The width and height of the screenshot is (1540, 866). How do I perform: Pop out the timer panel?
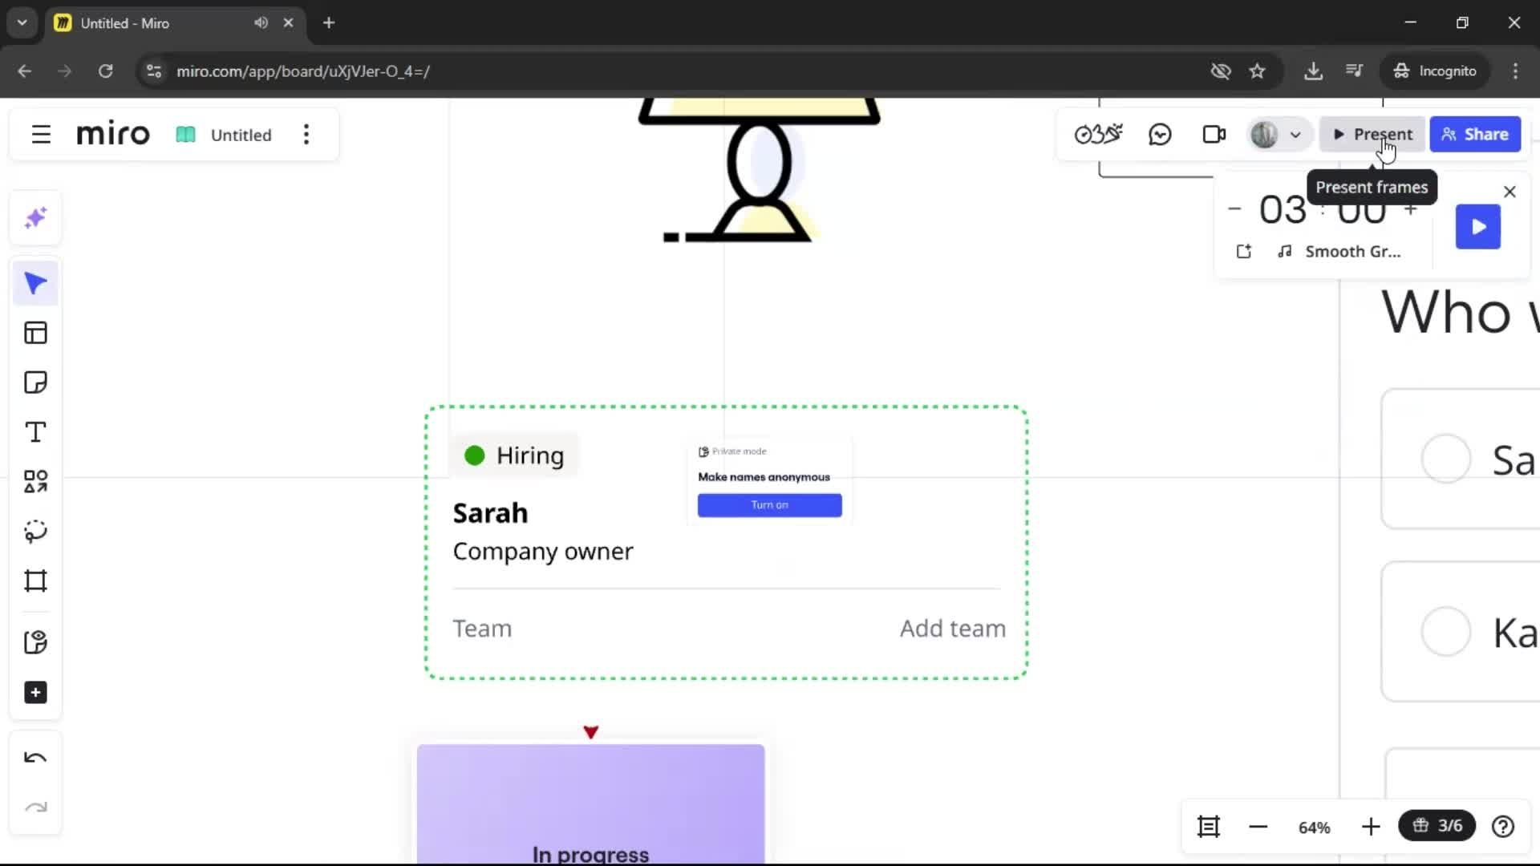pyautogui.click(x=1244, y=252)
